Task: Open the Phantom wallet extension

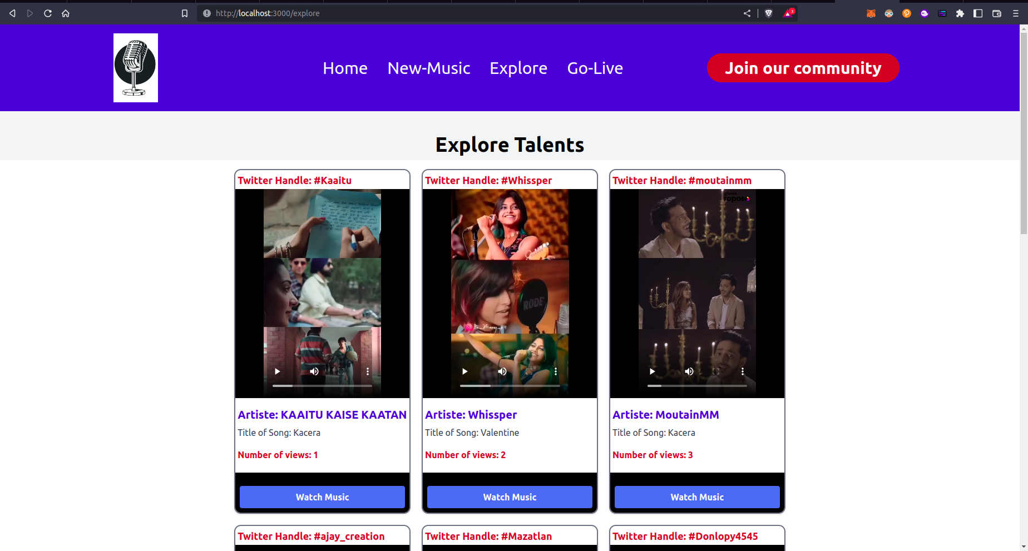Action: tap(924, 13)
